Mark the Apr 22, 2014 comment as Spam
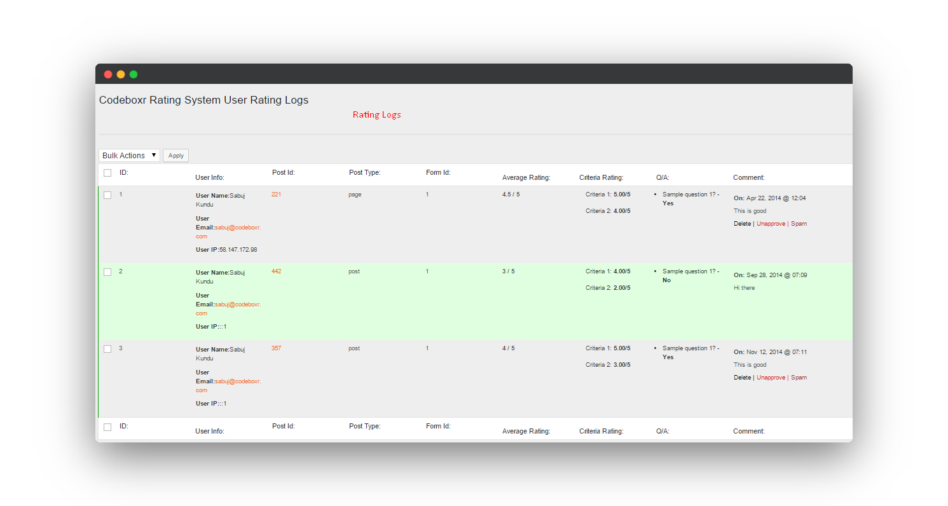The width and height of the screenshot is (948, 506). pyautogui.click(x=799, y=224)
